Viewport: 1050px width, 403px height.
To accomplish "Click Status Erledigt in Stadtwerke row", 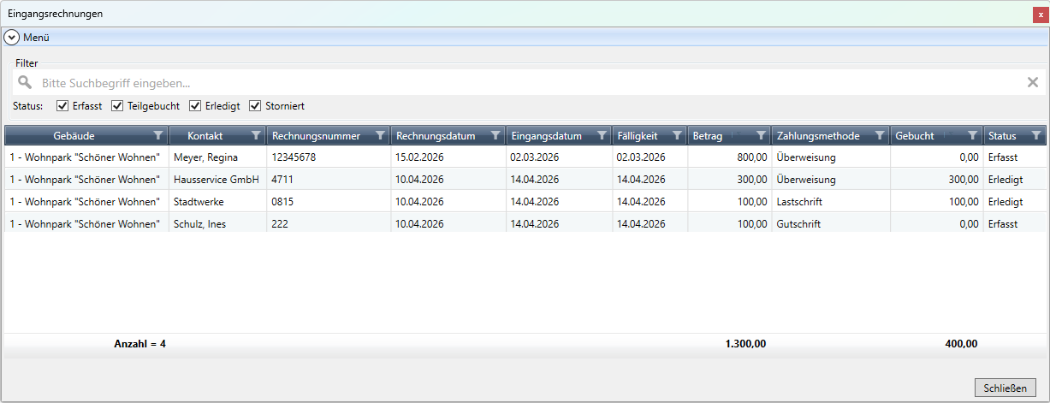I will [1005, 202].
